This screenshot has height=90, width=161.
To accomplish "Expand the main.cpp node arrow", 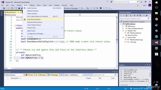I will pos(125,42).
